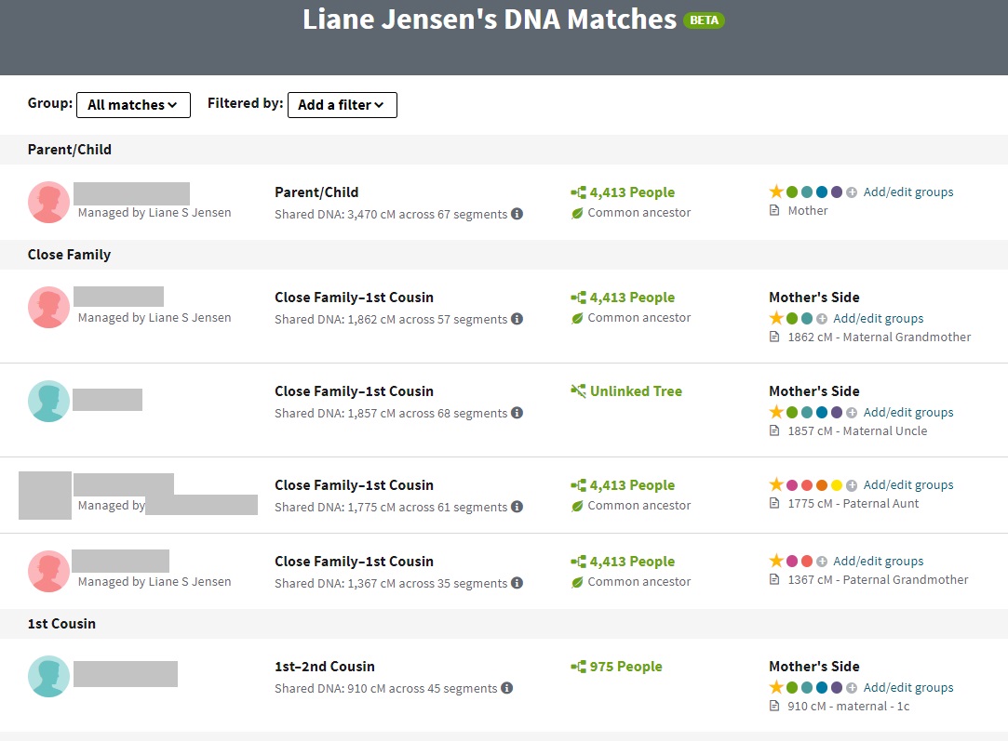
Task: Open the "All matches" group dropdown
Action: pos(133,105)
